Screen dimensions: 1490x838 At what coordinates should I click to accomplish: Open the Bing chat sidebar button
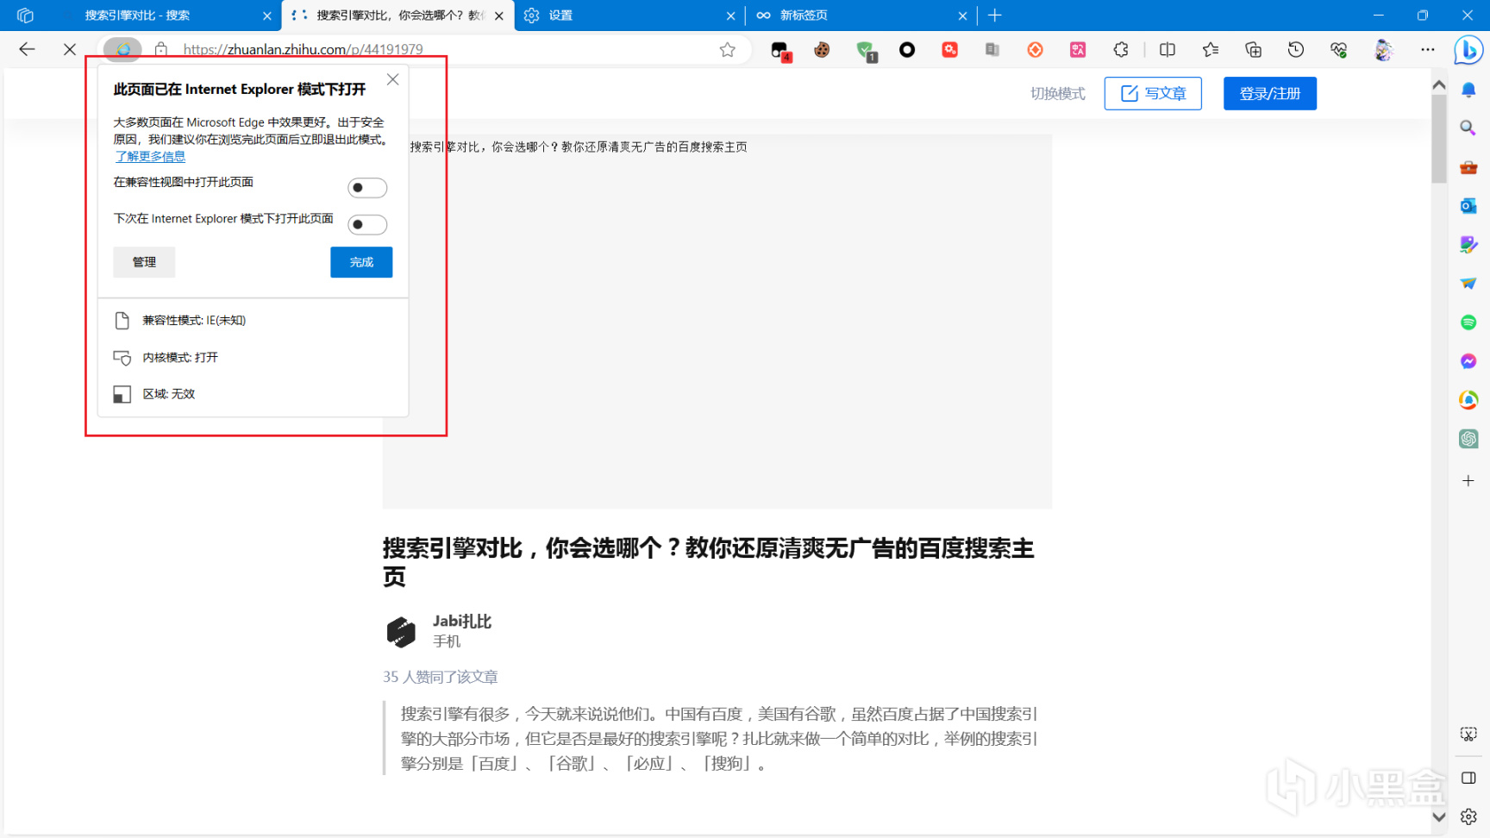click(1468, 50)
